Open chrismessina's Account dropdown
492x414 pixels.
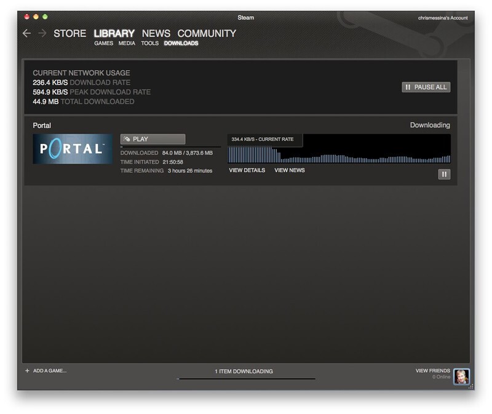click(x=442, y=17)
